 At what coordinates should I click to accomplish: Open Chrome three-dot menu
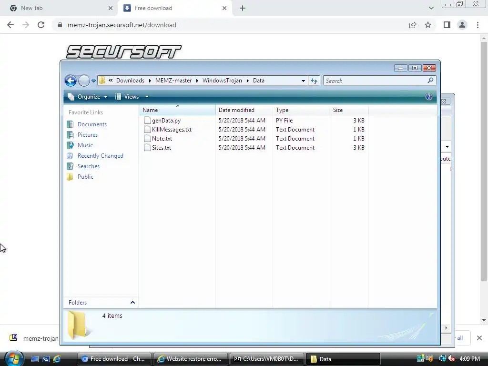point(478,25)
